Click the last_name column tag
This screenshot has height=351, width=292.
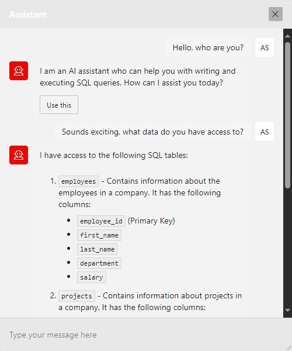coord(97,249)
